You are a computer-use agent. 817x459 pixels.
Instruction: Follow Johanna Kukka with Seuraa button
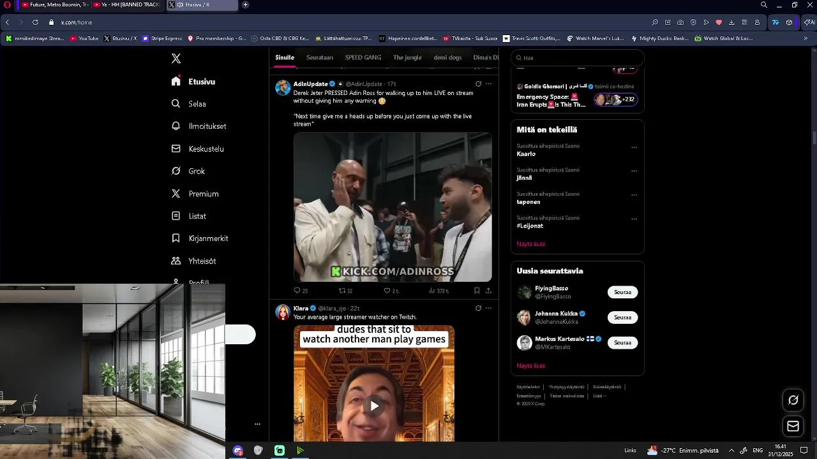pyautogui.click(x=622, y=317)
